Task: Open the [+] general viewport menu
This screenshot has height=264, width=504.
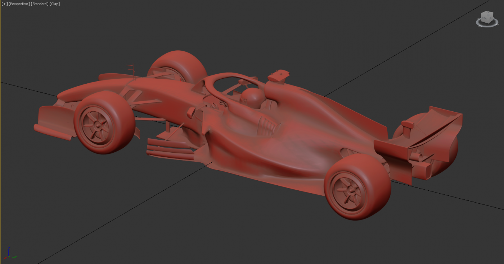Action: (5, 4)
